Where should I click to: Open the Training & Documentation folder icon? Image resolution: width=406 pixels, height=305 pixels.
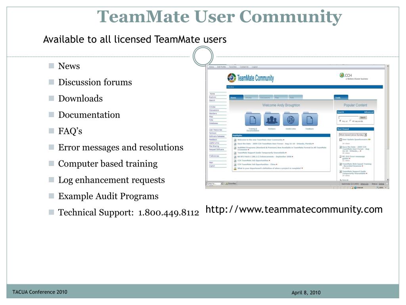pos(253,120)
